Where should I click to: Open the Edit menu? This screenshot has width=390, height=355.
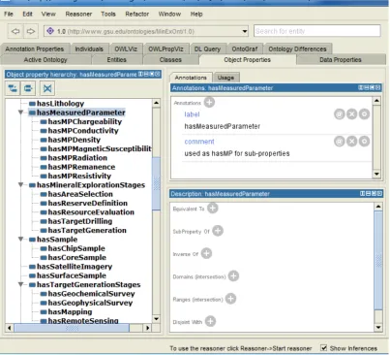click(27, 14)
